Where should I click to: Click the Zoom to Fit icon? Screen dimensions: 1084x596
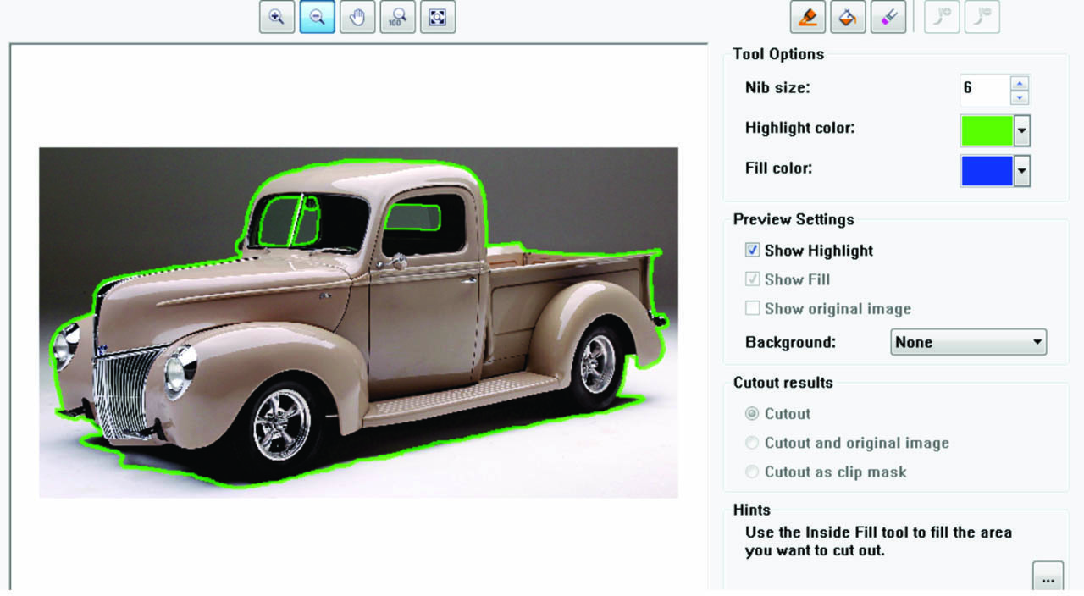(439, 17)
